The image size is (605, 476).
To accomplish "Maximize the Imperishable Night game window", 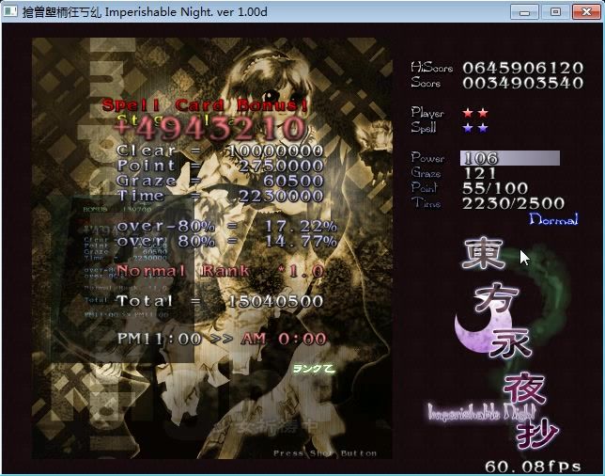I will click(555, 11).
